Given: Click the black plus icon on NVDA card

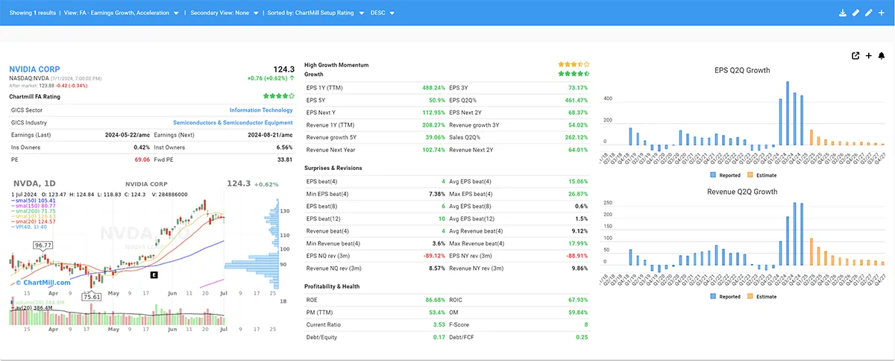Looking at the screenshot, I should (869, 55).
